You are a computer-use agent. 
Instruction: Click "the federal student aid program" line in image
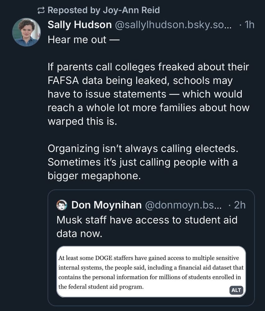pos(101,287)
